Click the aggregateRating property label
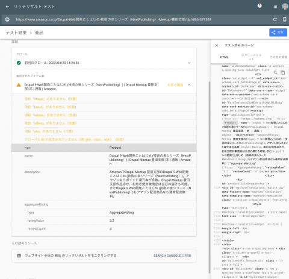This screenshot has width=289, height=279. (36, 204)
